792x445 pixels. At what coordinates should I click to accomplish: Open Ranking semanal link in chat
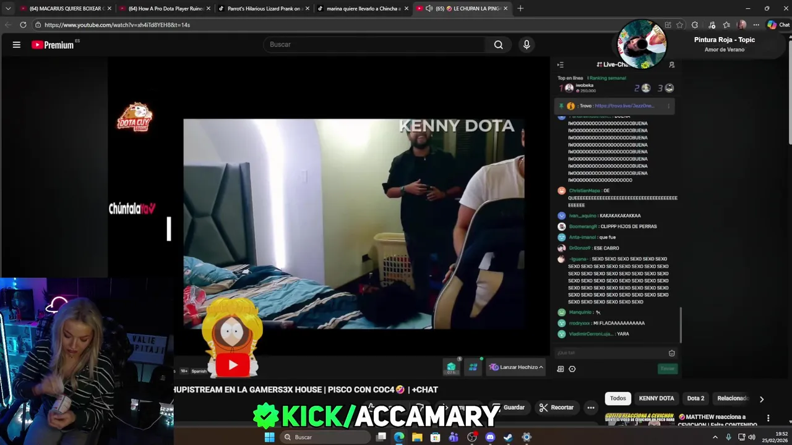[608, 78]
